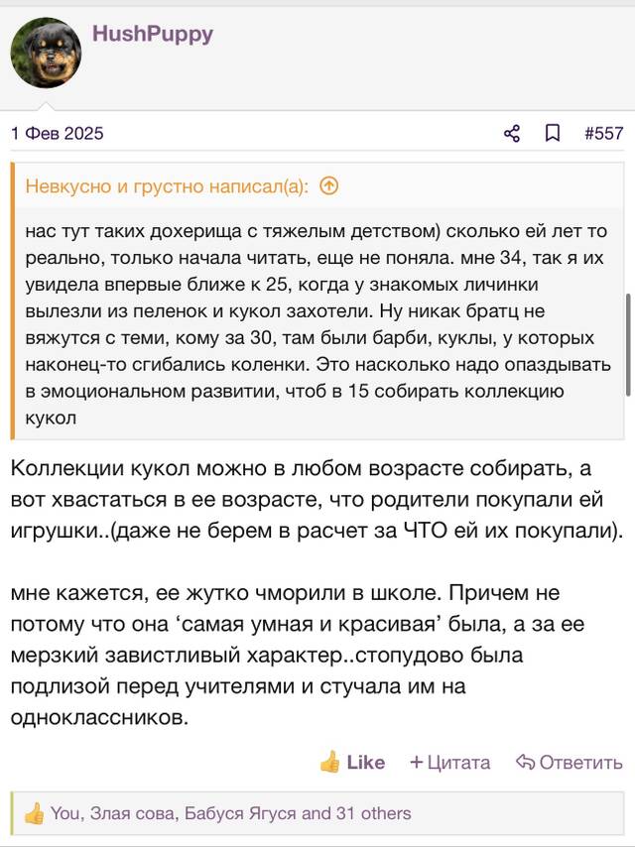The width and height of the screenshot is (635, 847).
Task: Reply to post with Ответить button
Action: click(x=570, y=762)
